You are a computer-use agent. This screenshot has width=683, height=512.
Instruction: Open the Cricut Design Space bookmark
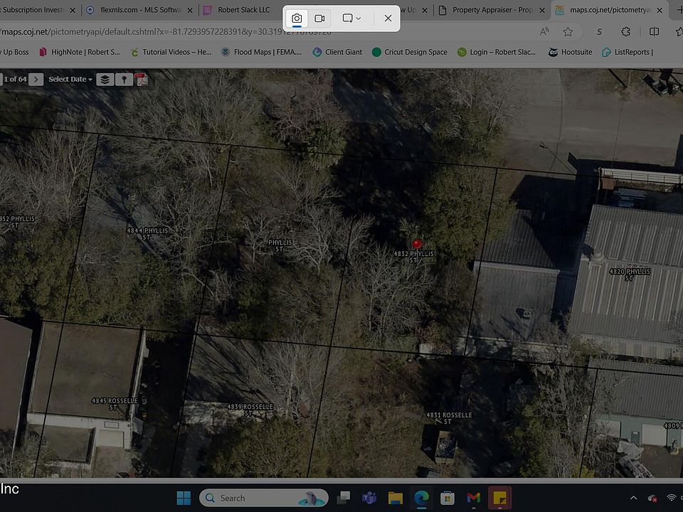(410, 52)
